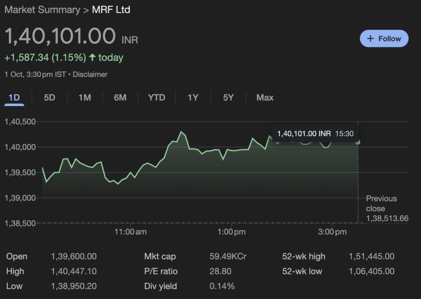Click the 1,40,101.00 INR 15:30 tooltip

point(315,134)
